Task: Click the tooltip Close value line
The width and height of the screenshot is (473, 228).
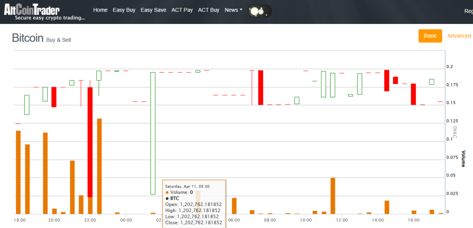Action: tap(194, 222)
